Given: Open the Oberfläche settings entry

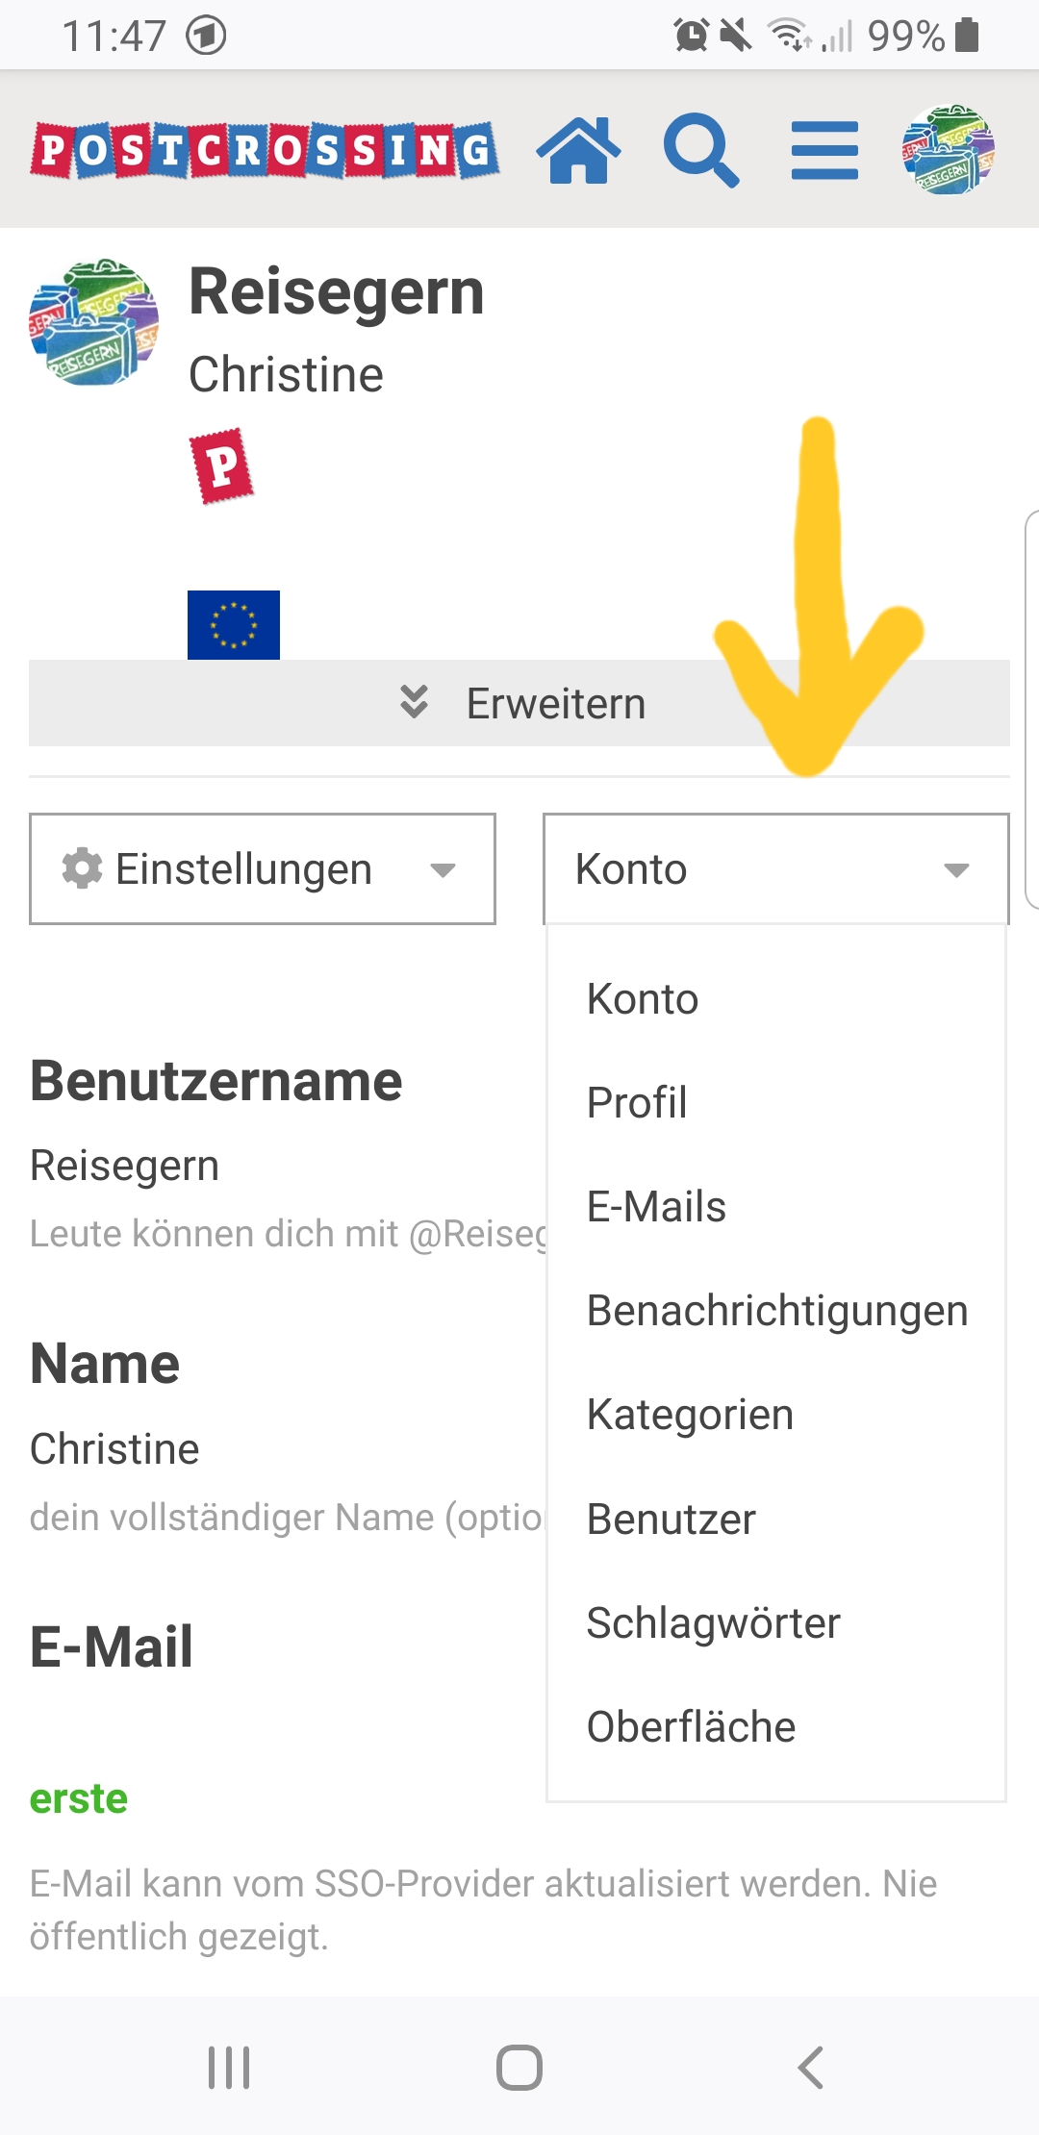Looking at the screenshot, I should click(691, 1727).
